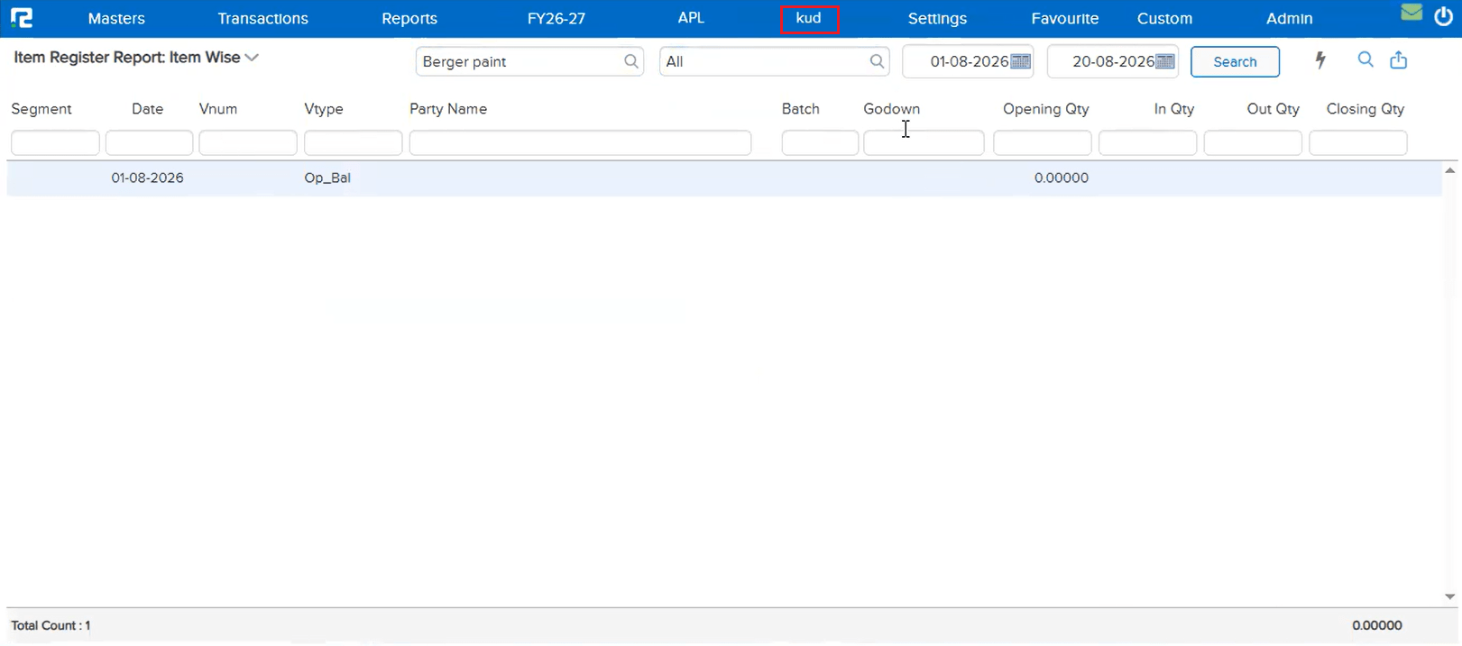Open the Transactions menu
This screenshot has width=1462, height=646.
(x=262, y=18)
